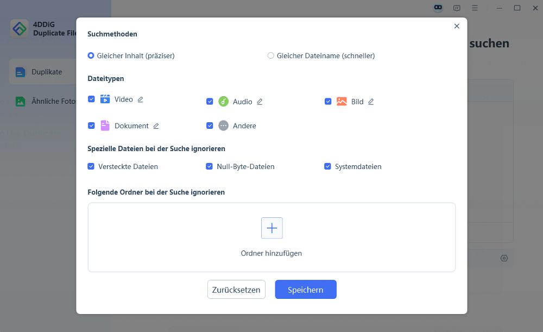Click Folgende Ordner bei der Suche ignorieren heading
The width and height of the screenshot is (543, 332).
click(x=156, y=192)
